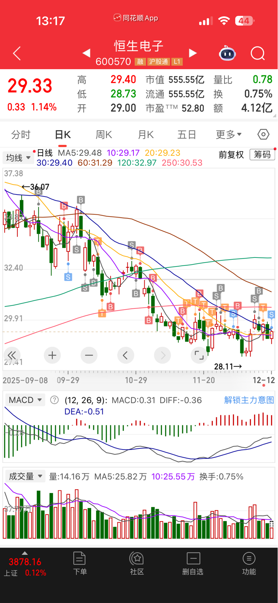The image size is (278, 603).
Task: Tap stock name 恒生电子 header
Action: [x=139, y=46]
